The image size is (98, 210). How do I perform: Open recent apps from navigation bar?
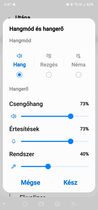pyautogui.click(x=41, y=204)
